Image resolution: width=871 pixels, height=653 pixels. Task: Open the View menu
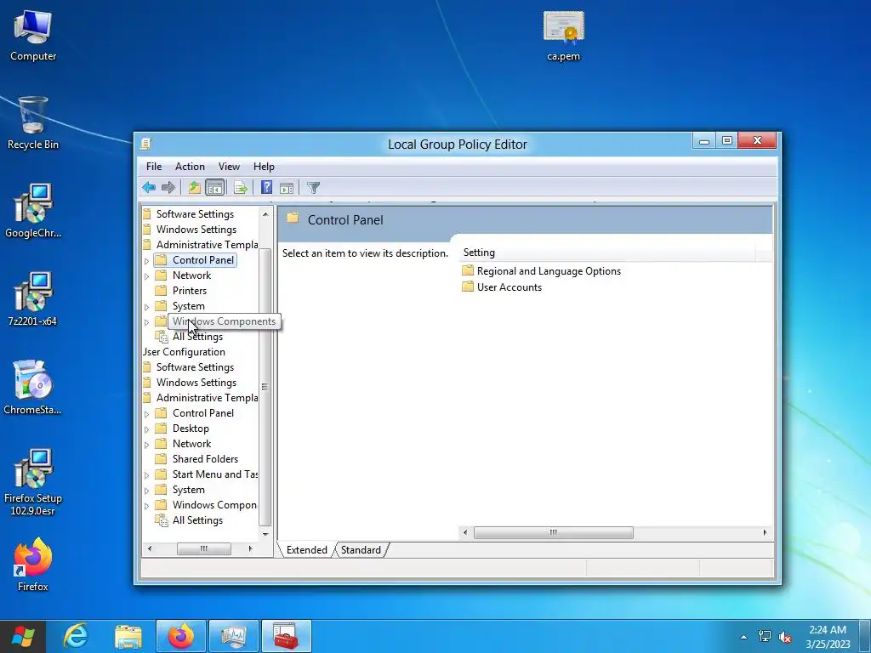[229, 167]
